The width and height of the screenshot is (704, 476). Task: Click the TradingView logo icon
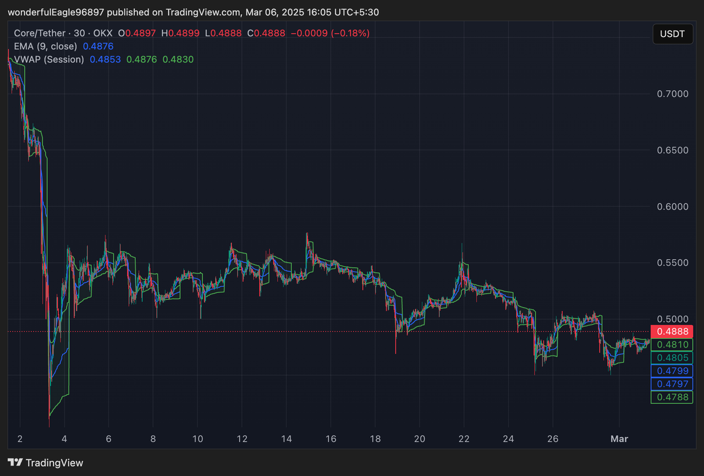[15, 463]
